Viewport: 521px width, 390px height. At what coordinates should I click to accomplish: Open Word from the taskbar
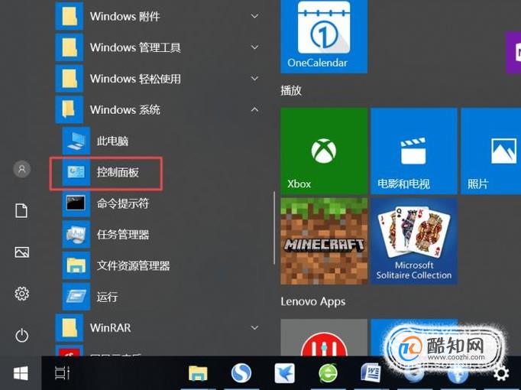click(371, 373)
